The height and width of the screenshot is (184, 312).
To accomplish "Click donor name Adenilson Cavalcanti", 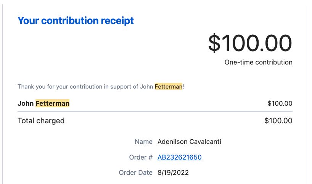I will click(189, 142).
